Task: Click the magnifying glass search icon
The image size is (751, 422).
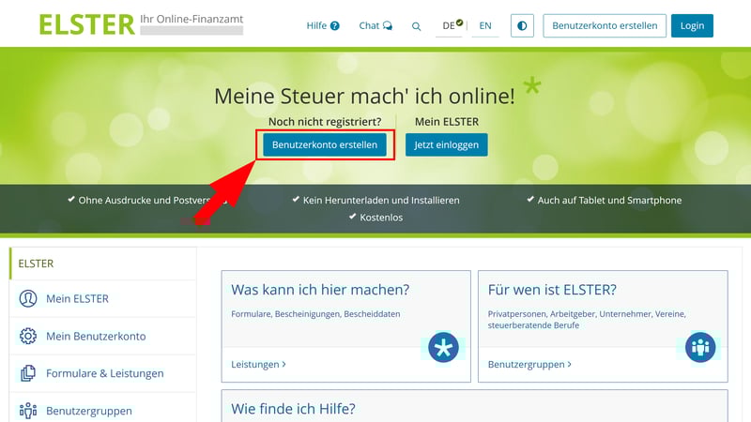Action: pos(416,26)
